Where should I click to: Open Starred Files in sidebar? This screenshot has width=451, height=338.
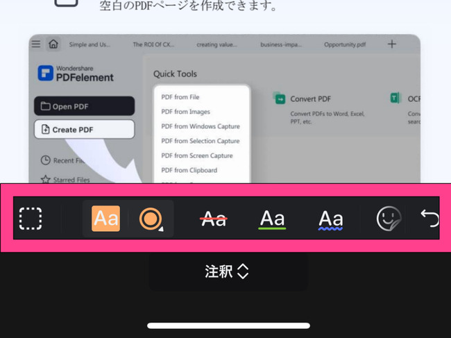click(66, 180)
